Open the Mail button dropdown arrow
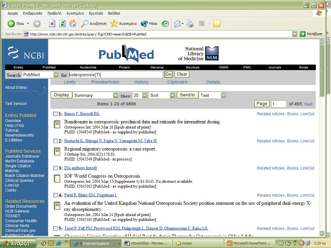 pyautogui.click(x=183, y=24)
